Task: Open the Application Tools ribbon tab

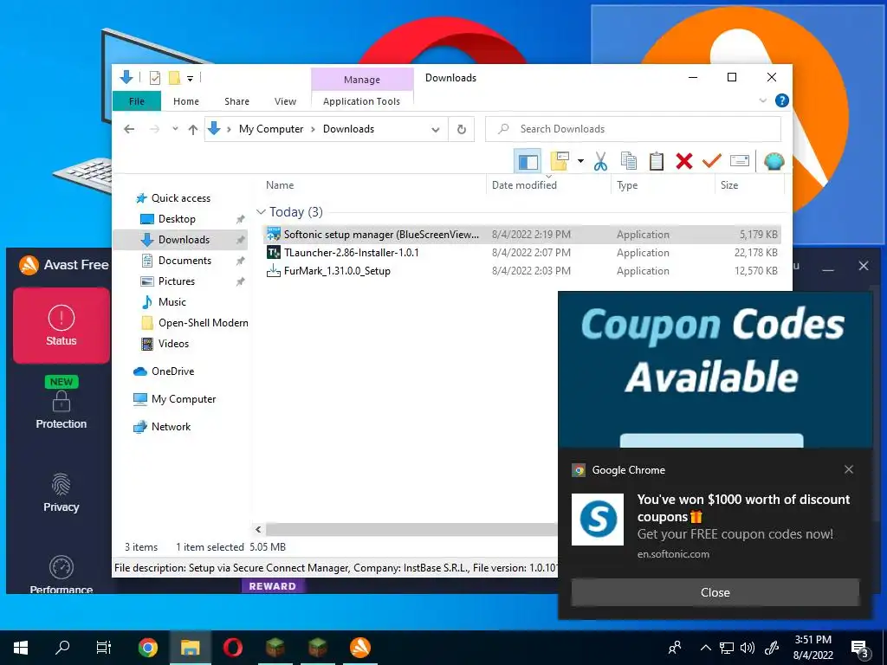Action: (x=361, y=101)
